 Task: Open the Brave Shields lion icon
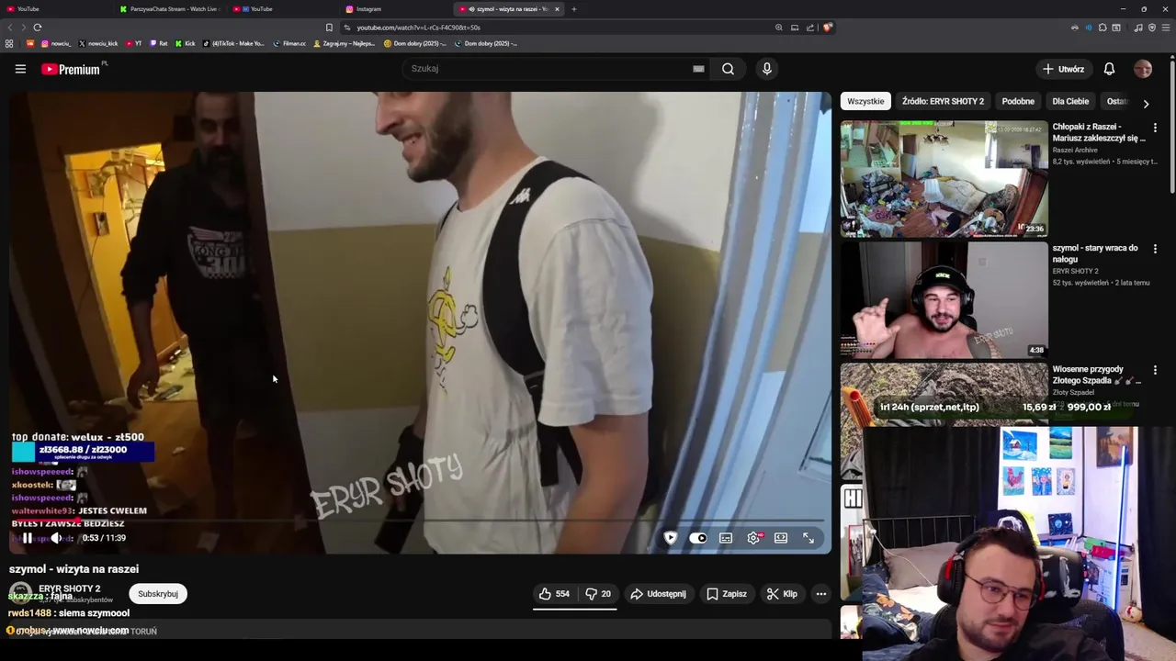[x=827, y=28]
